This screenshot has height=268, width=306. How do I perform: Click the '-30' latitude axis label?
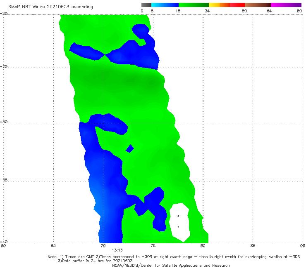point(4,122)
